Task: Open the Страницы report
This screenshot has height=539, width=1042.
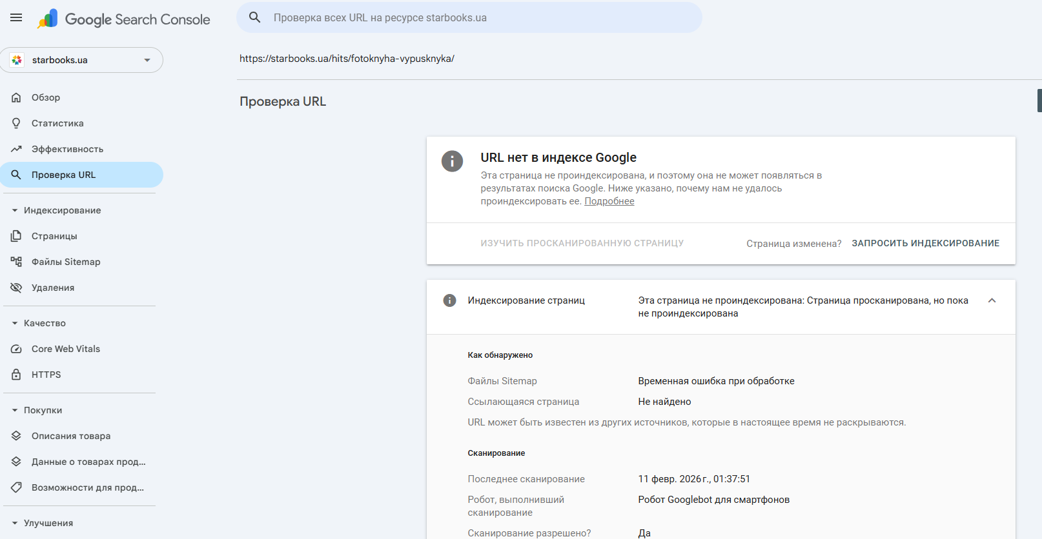Action: [81, 236]
